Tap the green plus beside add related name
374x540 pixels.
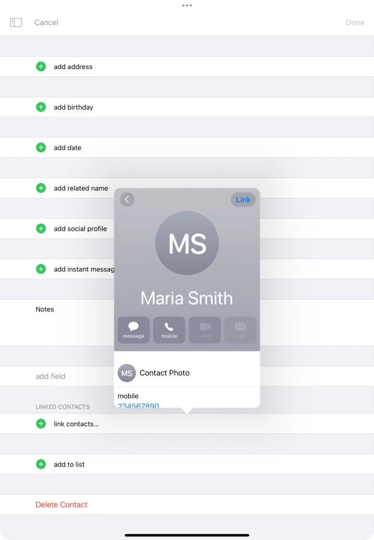point(41,188)
